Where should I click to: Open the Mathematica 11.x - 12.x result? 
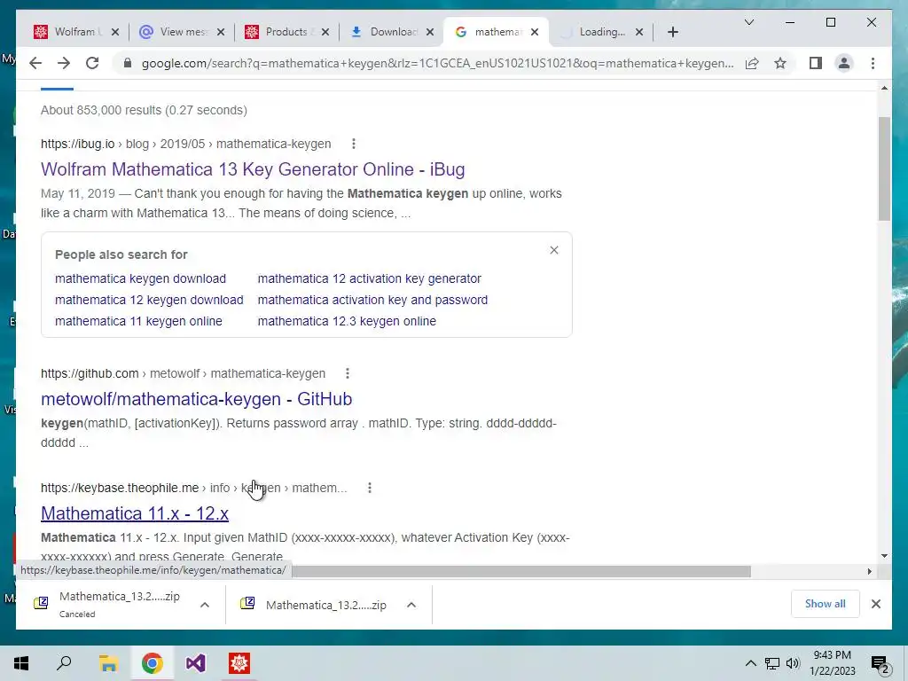pos(135,513)
